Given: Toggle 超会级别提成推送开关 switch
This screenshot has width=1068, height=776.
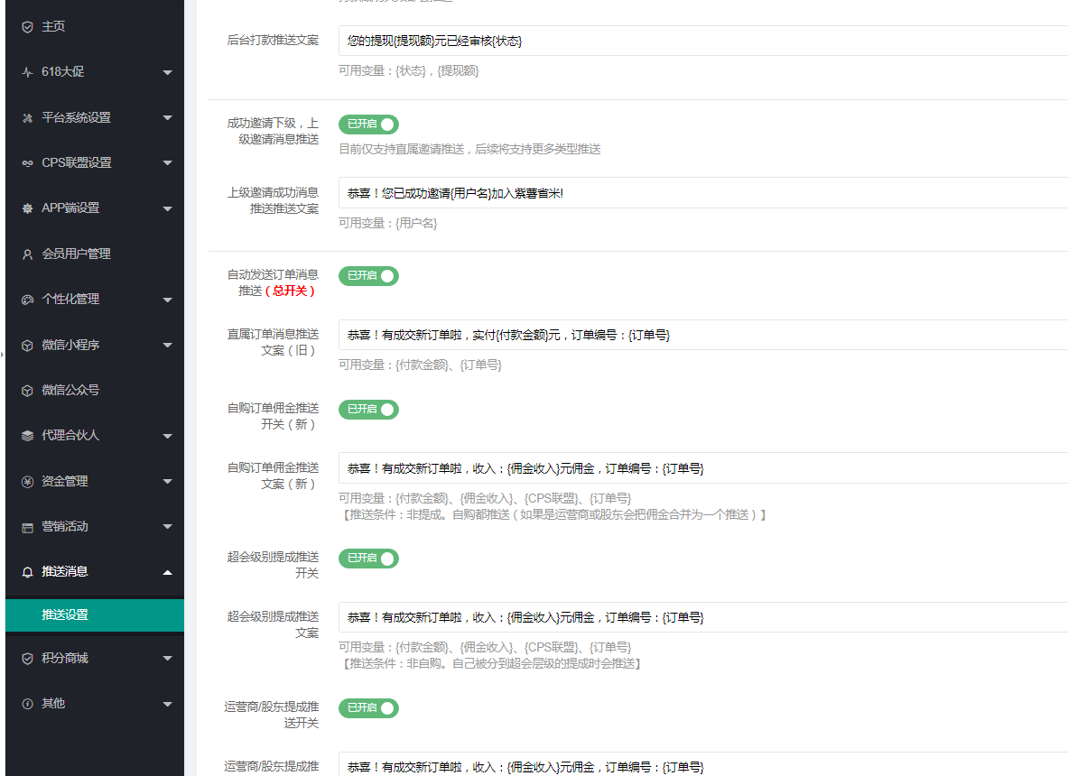Looking at the screenshot, I should [x=368, y=559].
